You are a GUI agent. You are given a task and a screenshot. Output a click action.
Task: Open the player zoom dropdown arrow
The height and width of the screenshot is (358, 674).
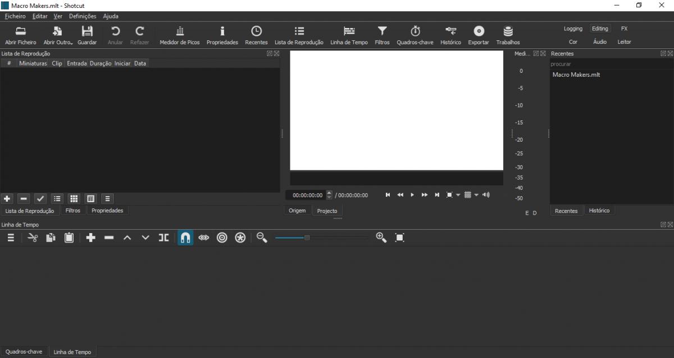(x=458, y=195)
